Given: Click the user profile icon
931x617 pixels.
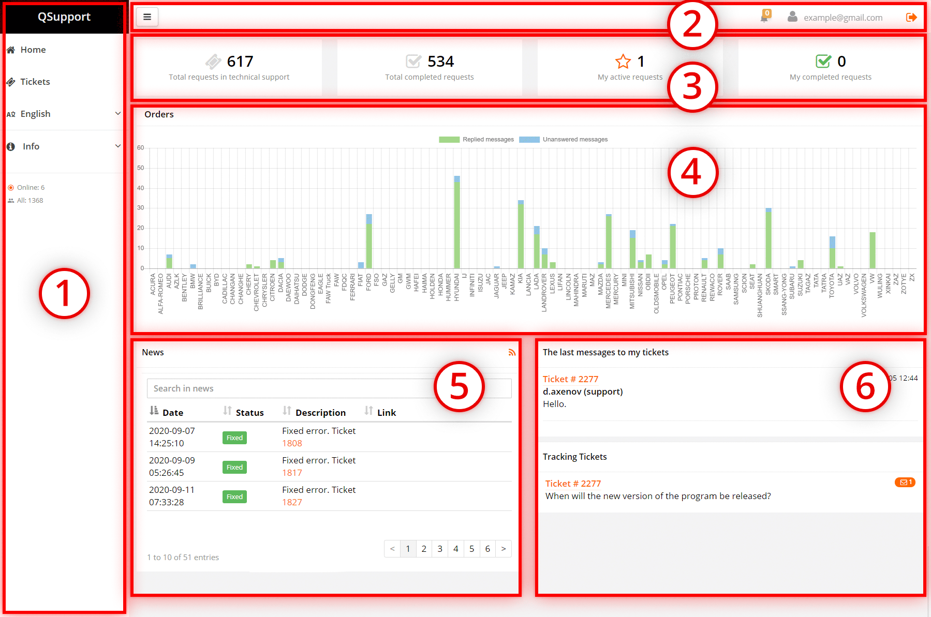Looking at the screenshot, I should [792, 17].
